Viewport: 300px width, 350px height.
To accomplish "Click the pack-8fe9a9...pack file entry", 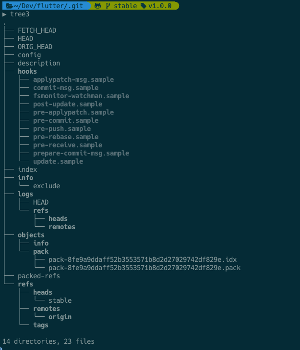I will click(144, 268).
